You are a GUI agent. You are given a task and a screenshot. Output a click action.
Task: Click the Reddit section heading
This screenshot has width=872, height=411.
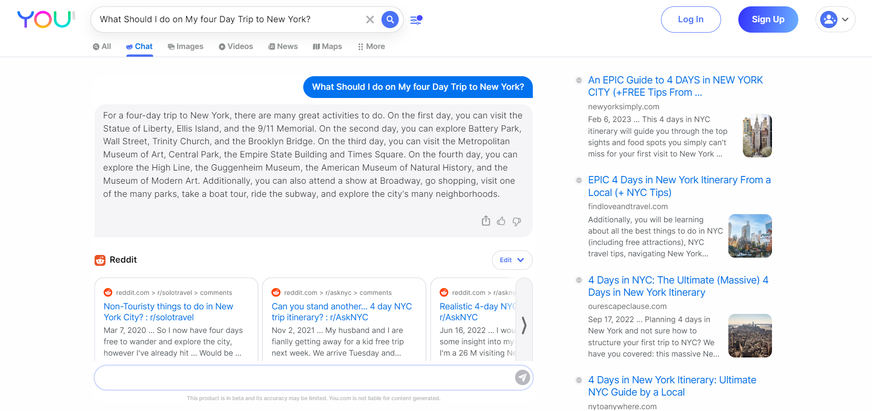[x=123, y=260]
